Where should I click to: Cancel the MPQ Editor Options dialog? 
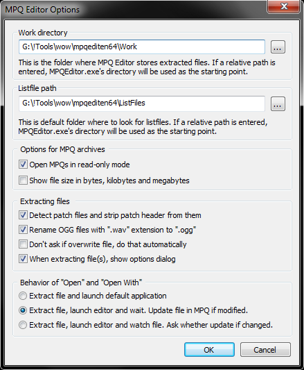pyautogui.click(x=265, y=350)
